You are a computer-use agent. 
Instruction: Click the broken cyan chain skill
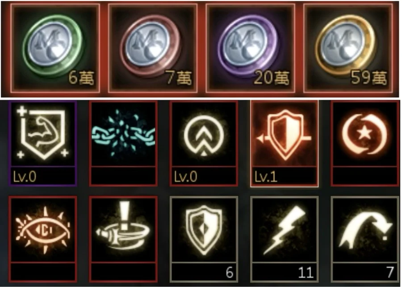pos(123,143)
